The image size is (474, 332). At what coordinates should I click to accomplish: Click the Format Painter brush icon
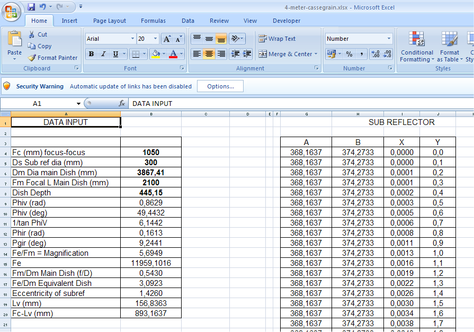pyautogui.click(x=32, y=58)
